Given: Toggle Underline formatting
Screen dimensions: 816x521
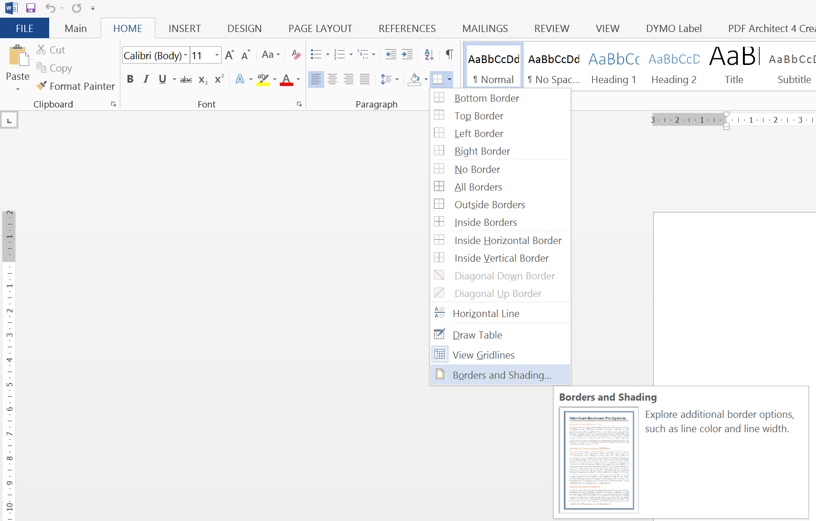Looking at the screenshot, I should click(162, 79).
